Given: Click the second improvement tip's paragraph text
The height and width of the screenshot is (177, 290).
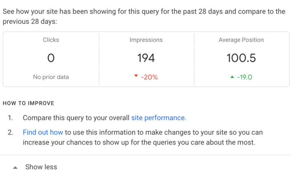Looking at the screenshot, I should click(143, 137).
